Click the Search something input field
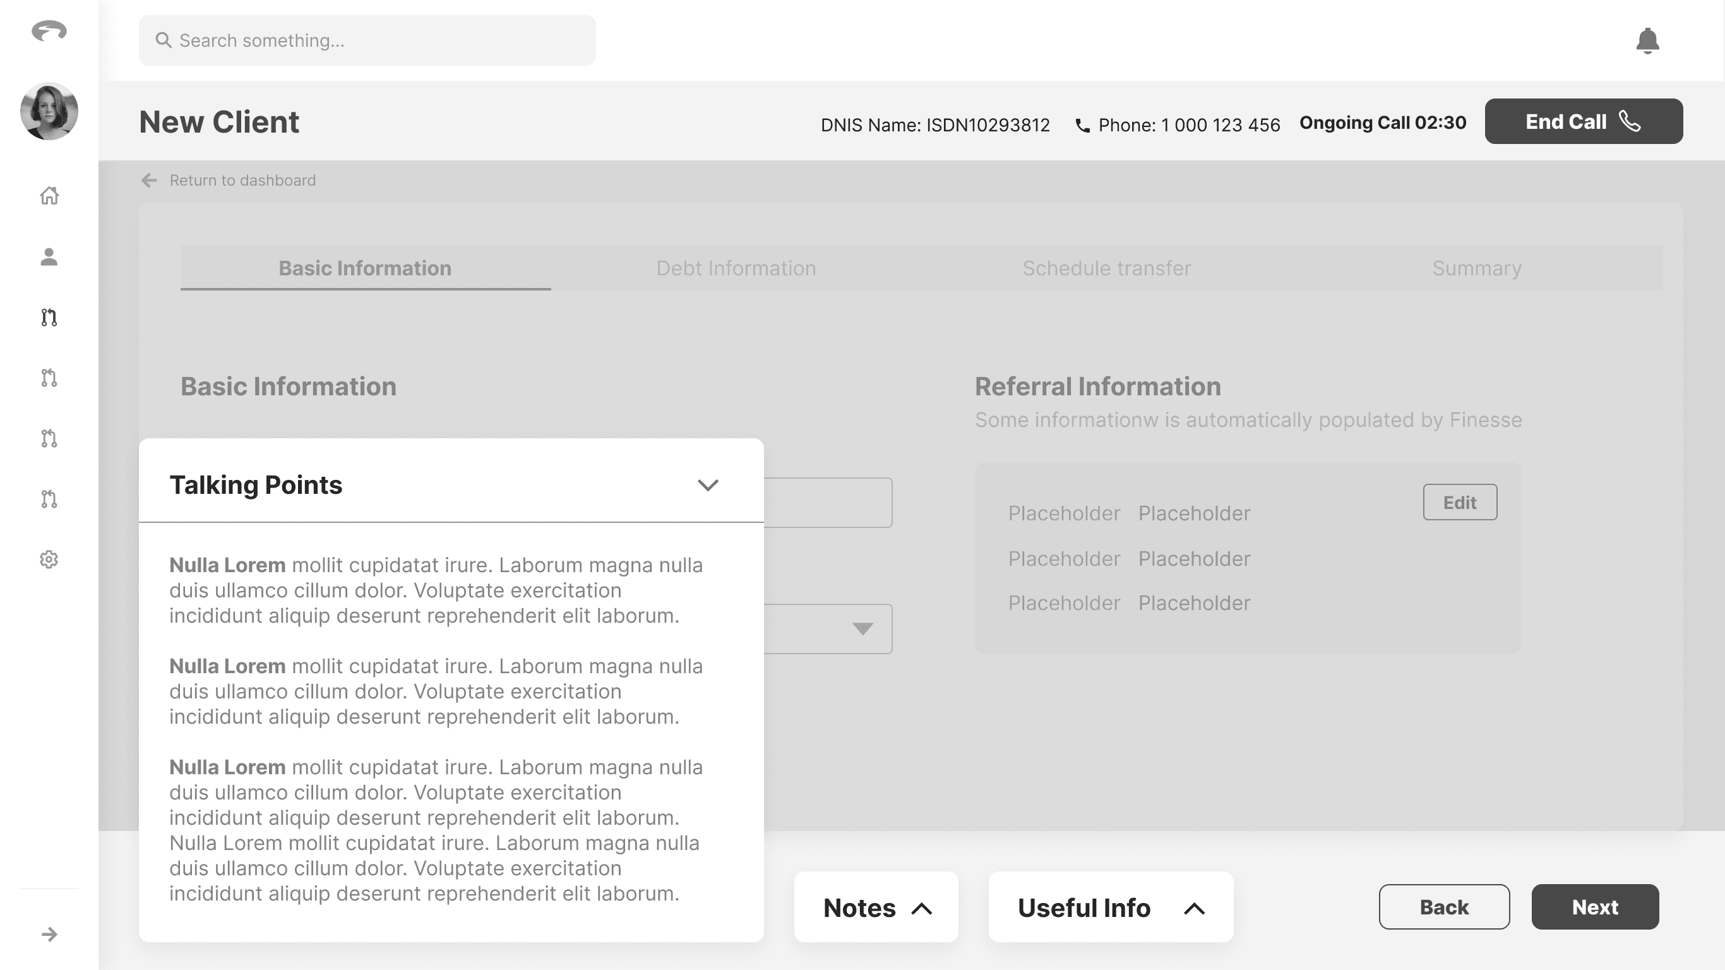The height and width of the screenshot is (970, 1725). 367,41
